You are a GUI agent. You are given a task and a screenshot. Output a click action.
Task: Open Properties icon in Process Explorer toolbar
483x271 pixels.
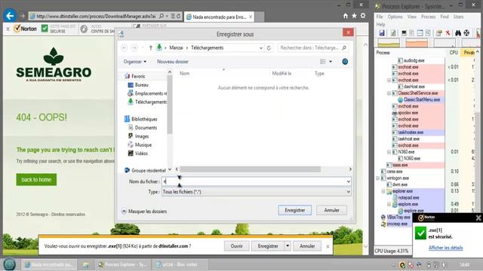click(x=439, y=33)
